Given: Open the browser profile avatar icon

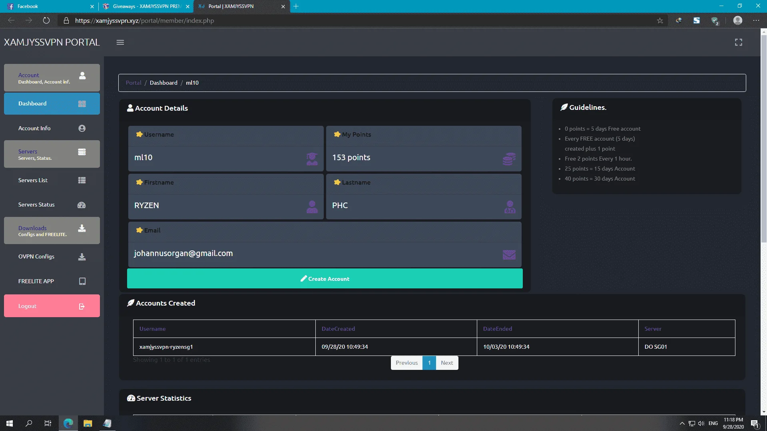Looking at the screenshot, I should pos(738,20).
